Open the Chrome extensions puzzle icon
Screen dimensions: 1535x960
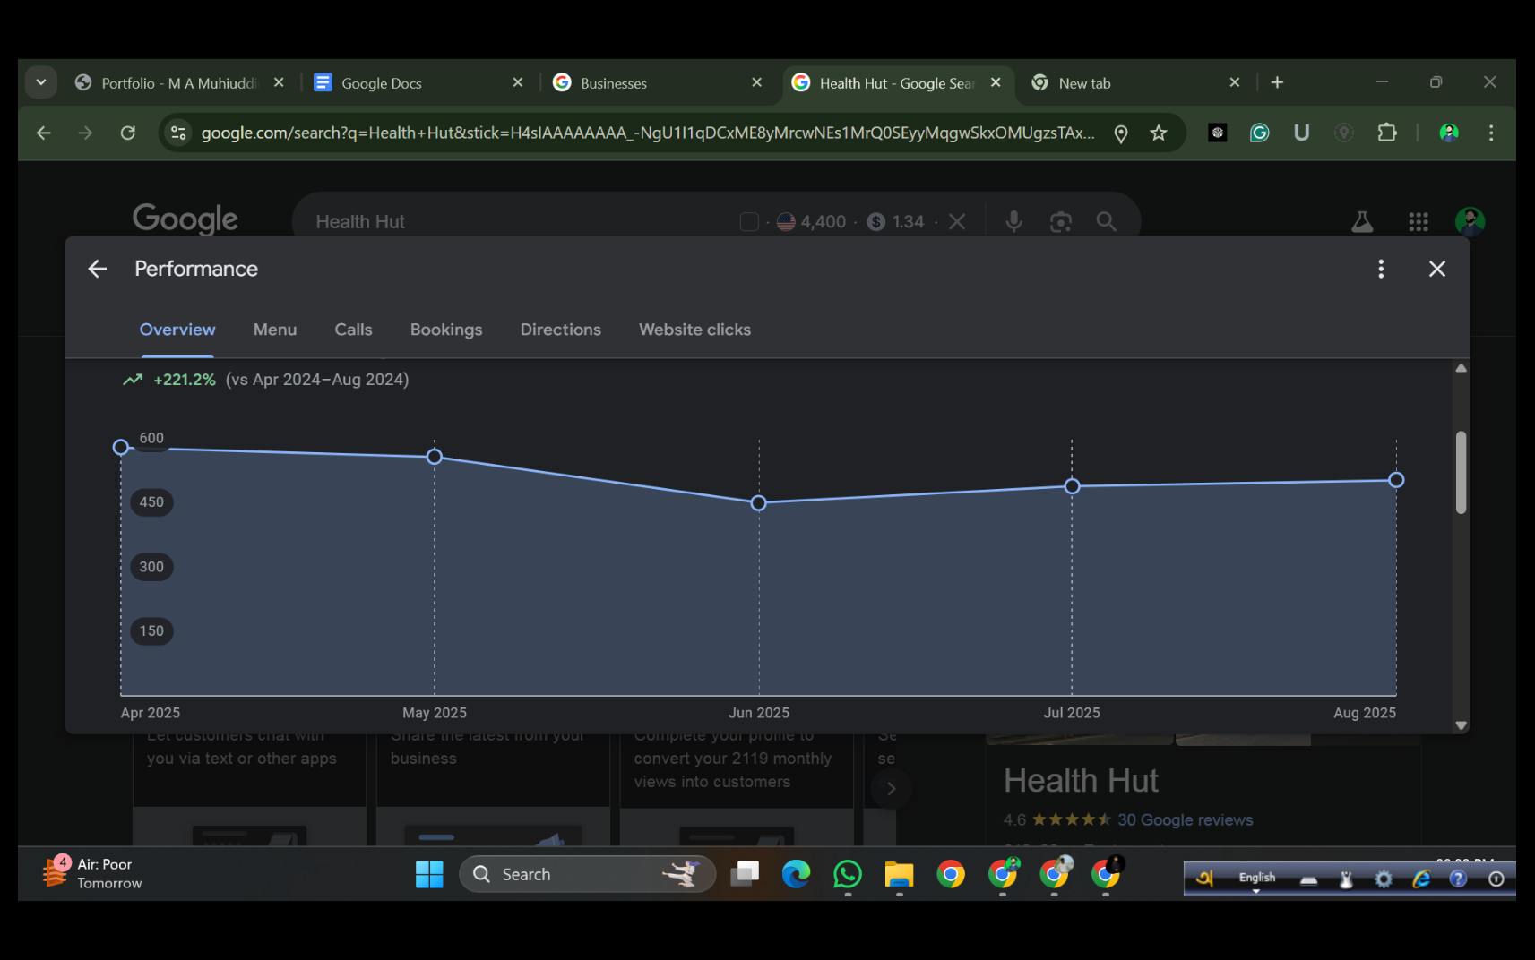click(1387, 133)
